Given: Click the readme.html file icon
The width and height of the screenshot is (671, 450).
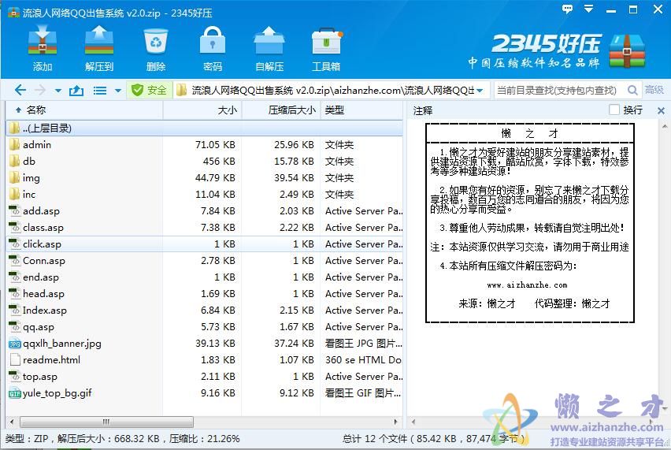Looking at the screenshot, I should click(14, 359).
